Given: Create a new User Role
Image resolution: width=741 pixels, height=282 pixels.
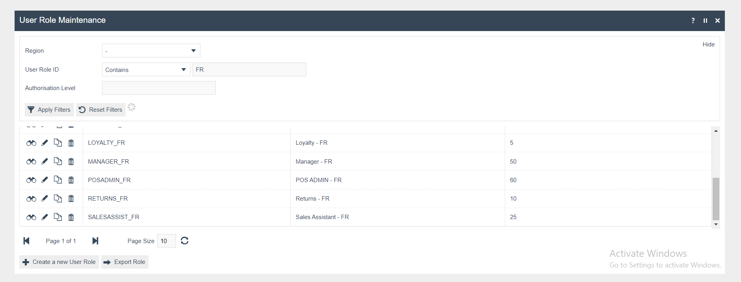Looking at the screenshot, I should (59, 262).
